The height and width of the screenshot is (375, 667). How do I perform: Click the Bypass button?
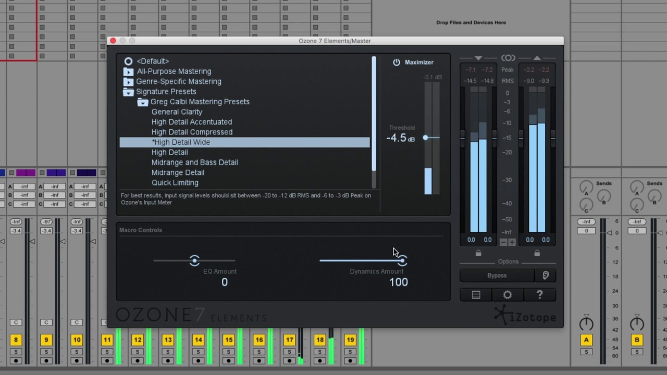497,276
